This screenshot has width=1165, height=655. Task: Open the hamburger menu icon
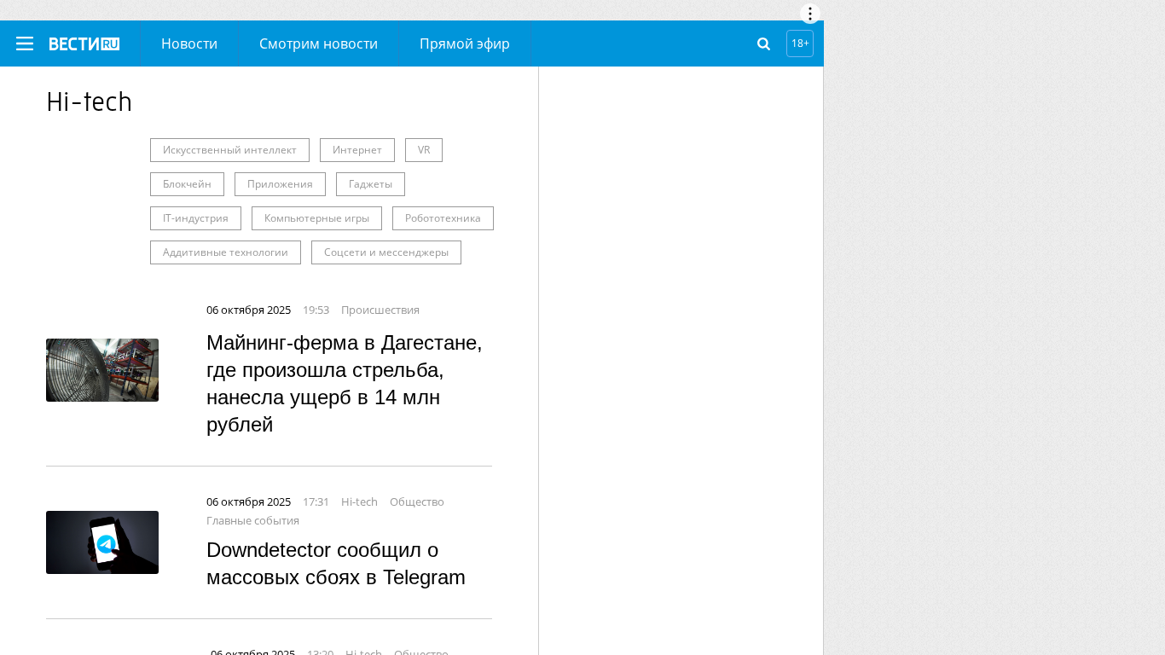[25, 43]
